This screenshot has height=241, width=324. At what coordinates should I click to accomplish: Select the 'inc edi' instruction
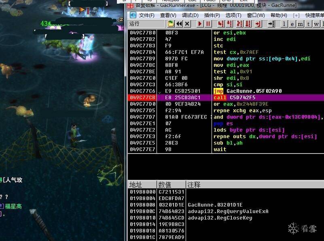tap(224, 39)
